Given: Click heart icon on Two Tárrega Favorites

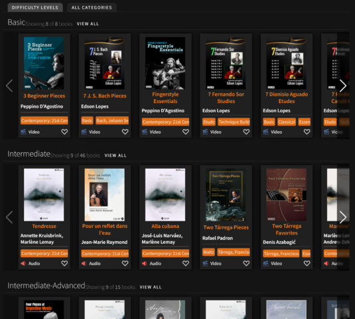Looking at the screenshot, I should (x=307, y=263).
